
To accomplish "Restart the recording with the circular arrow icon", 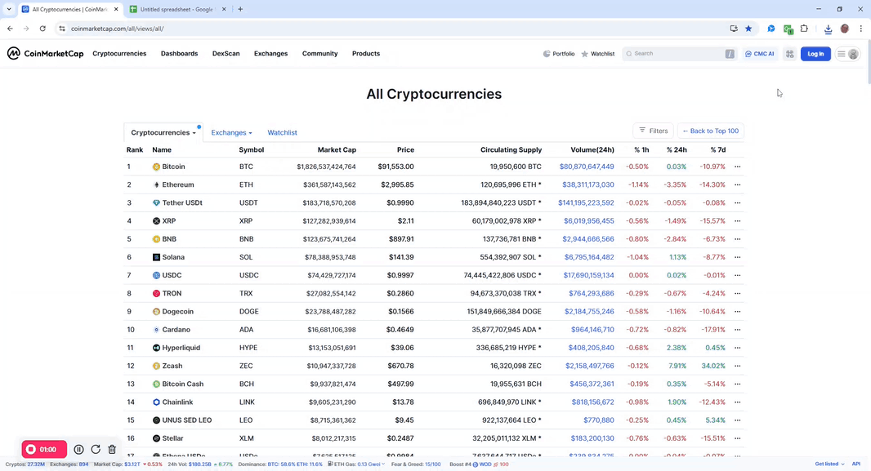I will click(96, 449).
